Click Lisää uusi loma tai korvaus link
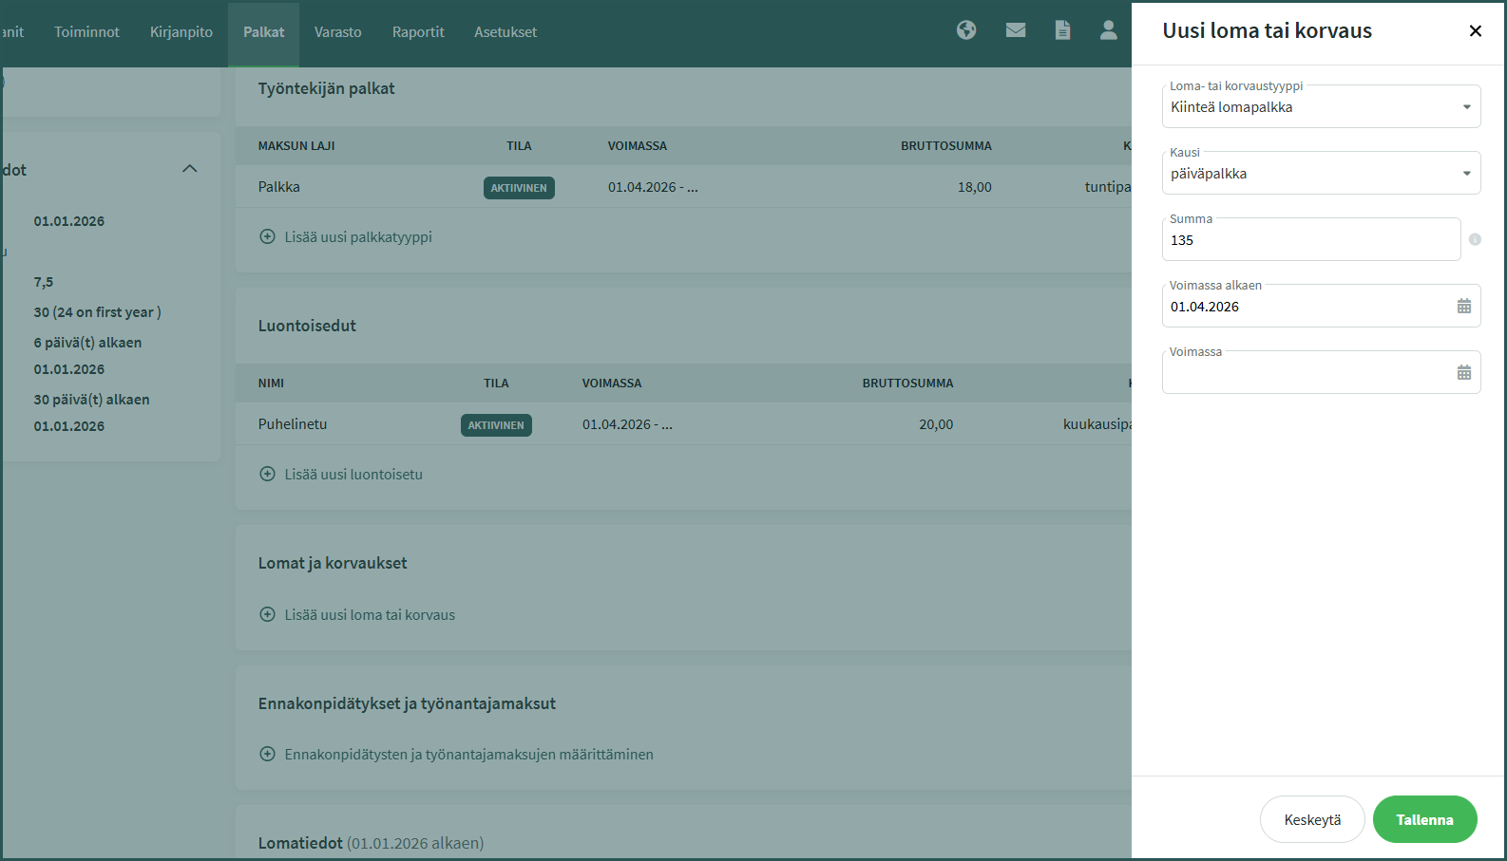The width and height of the screenshot is (1507, 861). click(x=370, y=614)
